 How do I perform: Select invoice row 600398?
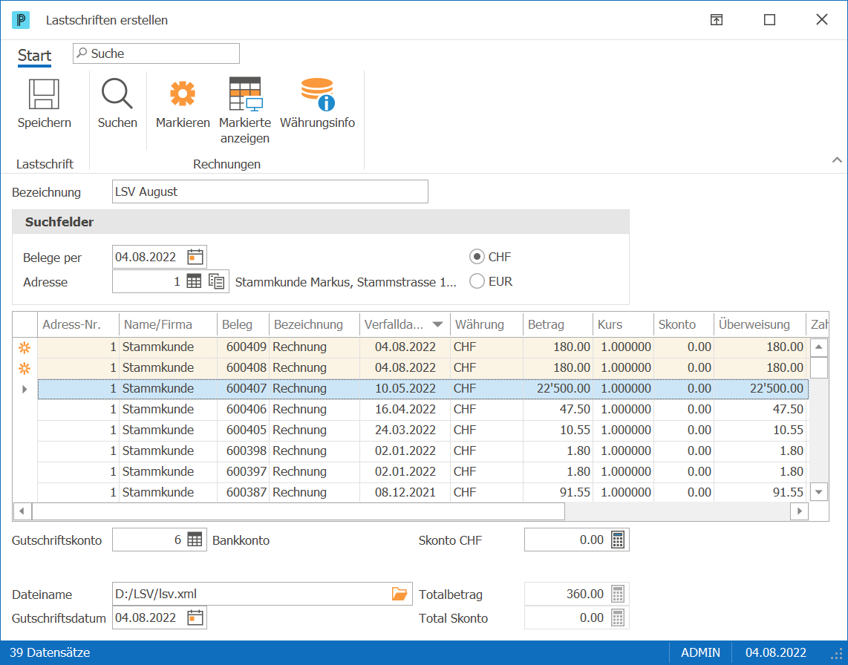pyautogui.click(x=423, y=451)
